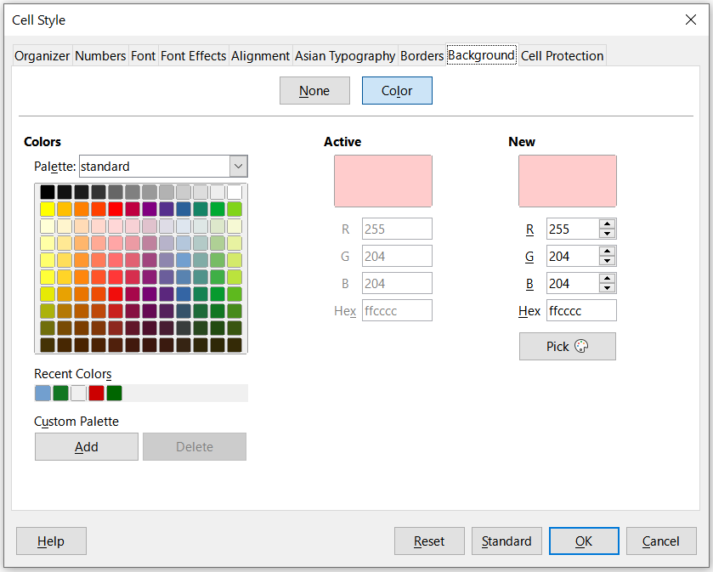Switch to the Numbers tab
This screenshot has height=572, width=713.
[100, 56]
